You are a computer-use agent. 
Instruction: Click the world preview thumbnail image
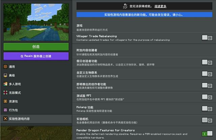36,22
